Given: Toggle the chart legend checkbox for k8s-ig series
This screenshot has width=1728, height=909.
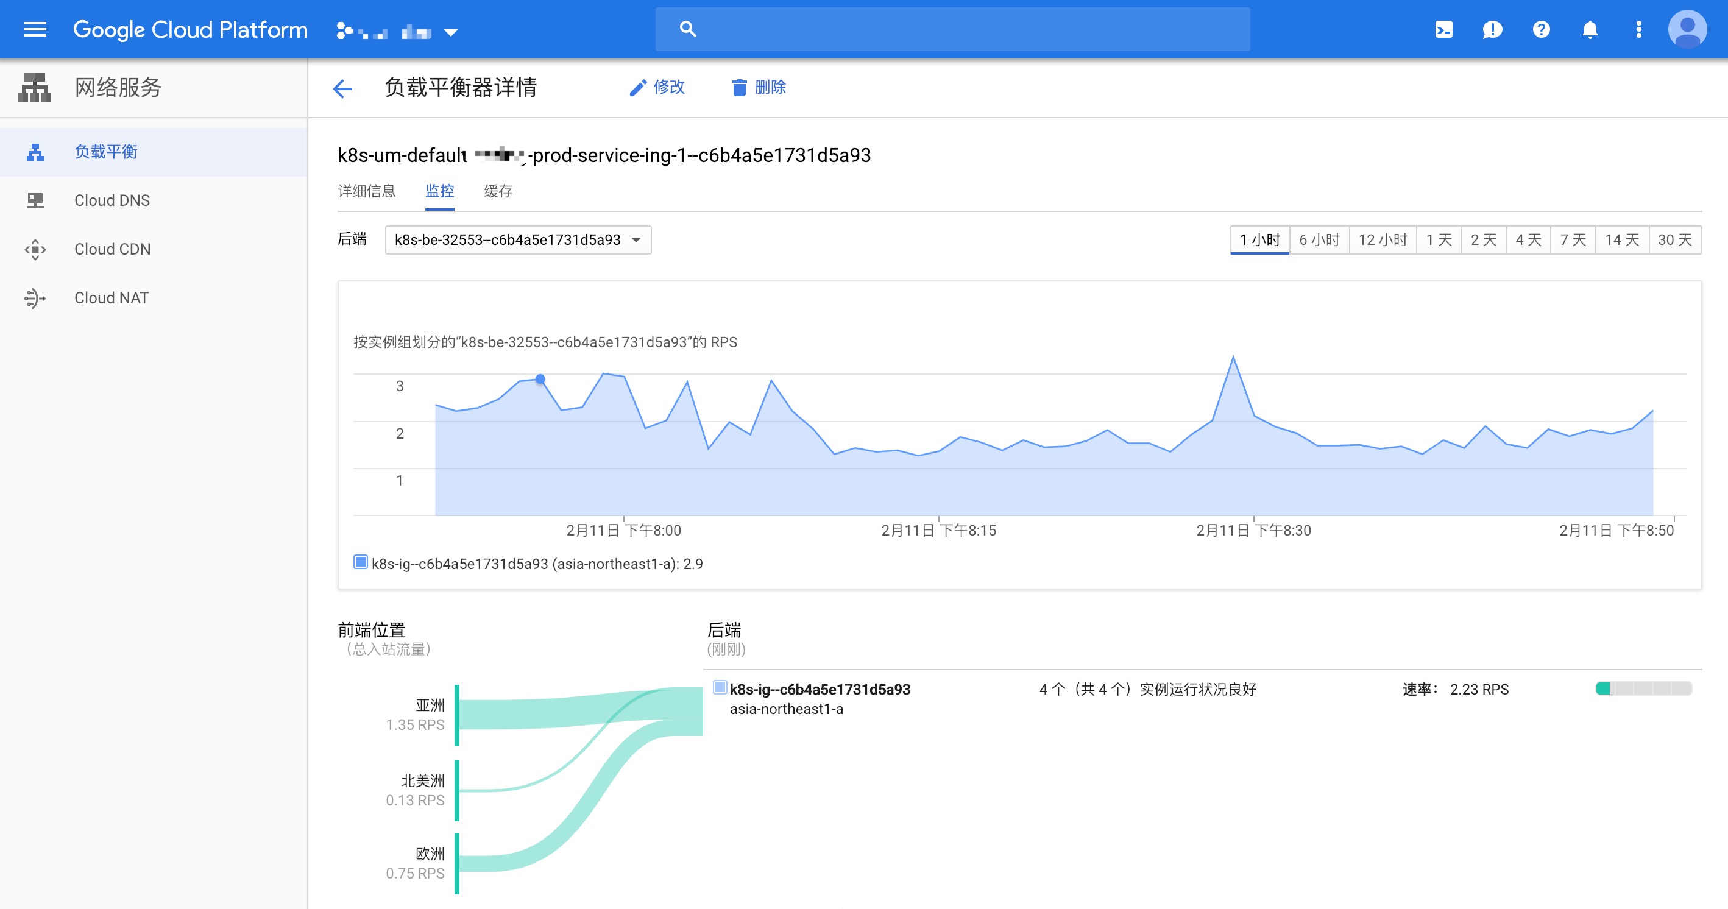Looking at the screenshot, I should (360, 562).
